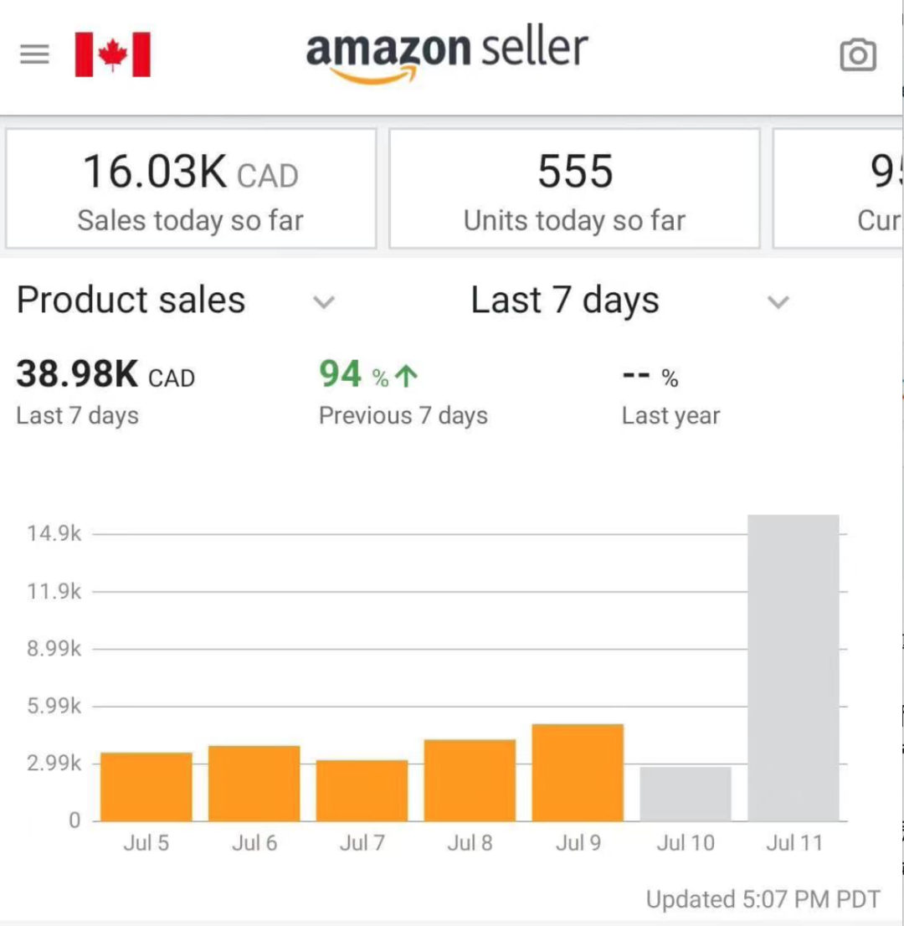Click the amazon seller logo

(447, 55)
